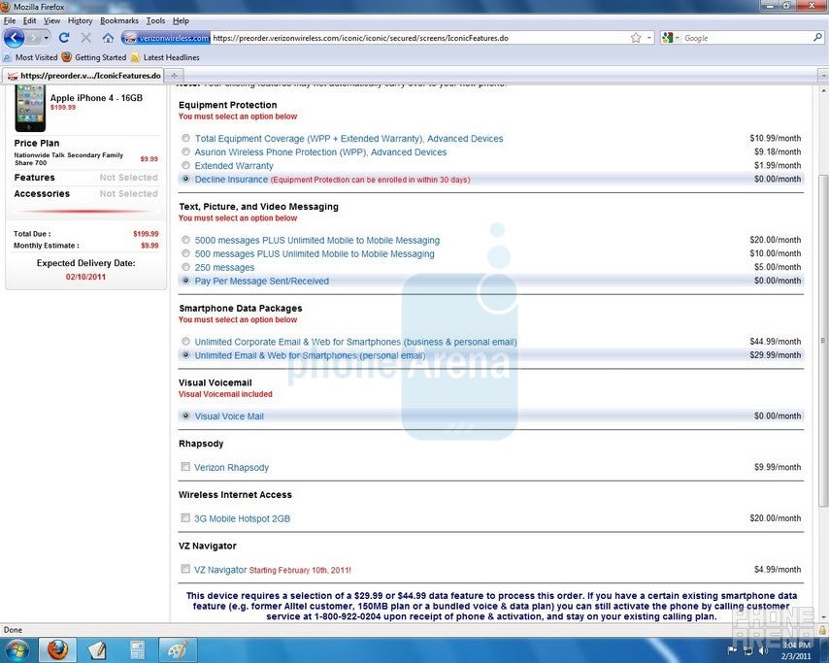Select the IconicFeatures.do browser tab
The width and height of the screenshot is (829, 663).
pos(84,76)
